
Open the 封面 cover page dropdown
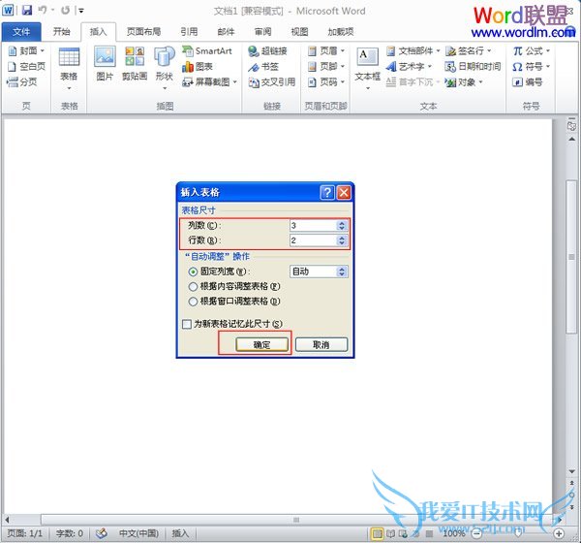tap(26, 50)
